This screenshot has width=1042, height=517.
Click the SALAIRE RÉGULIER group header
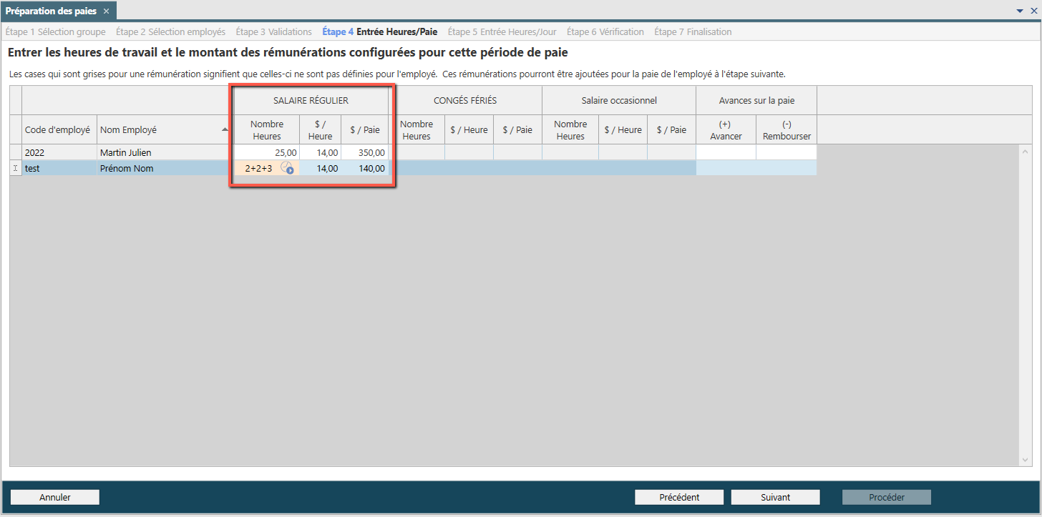pos(311,101)
